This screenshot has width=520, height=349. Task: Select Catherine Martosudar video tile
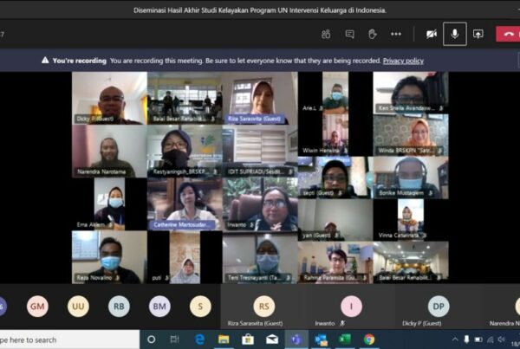click(x=185, y=204)
